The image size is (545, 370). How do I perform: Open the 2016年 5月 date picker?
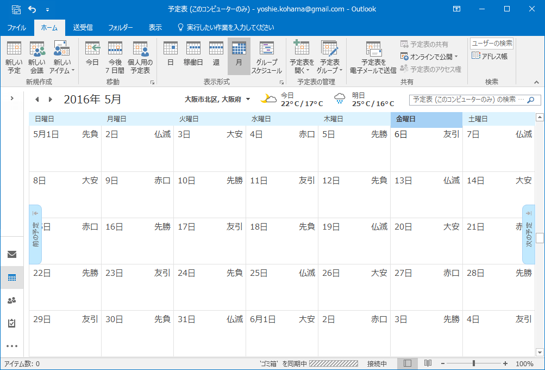click(92, 99)
